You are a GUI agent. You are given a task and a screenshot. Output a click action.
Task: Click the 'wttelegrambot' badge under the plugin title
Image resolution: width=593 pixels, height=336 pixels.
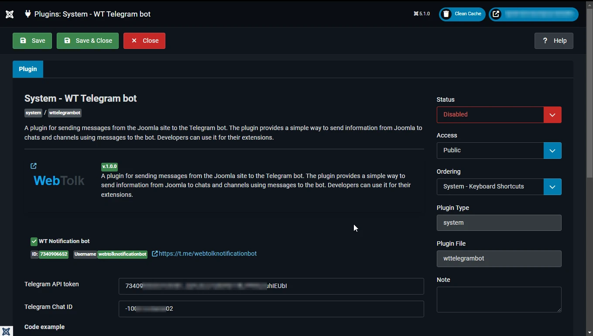[x=65, y=113]
